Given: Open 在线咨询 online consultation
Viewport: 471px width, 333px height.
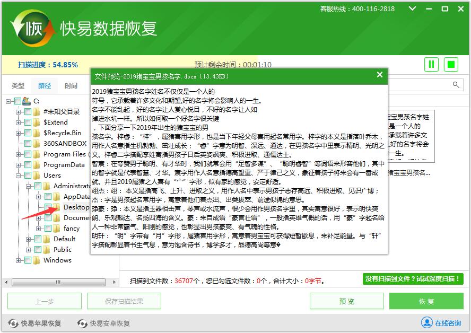Looking at the screenshot, I should (x=441, y=322).
